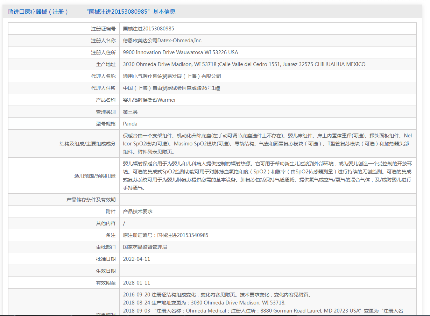430x316 pixels.
Task: Select the 产品技术要求 attachment value
Action: [x=138, y=211]
